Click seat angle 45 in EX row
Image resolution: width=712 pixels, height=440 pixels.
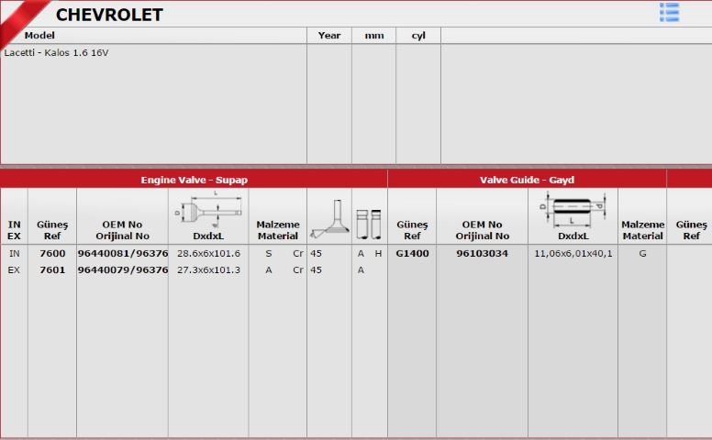(316, 269)
